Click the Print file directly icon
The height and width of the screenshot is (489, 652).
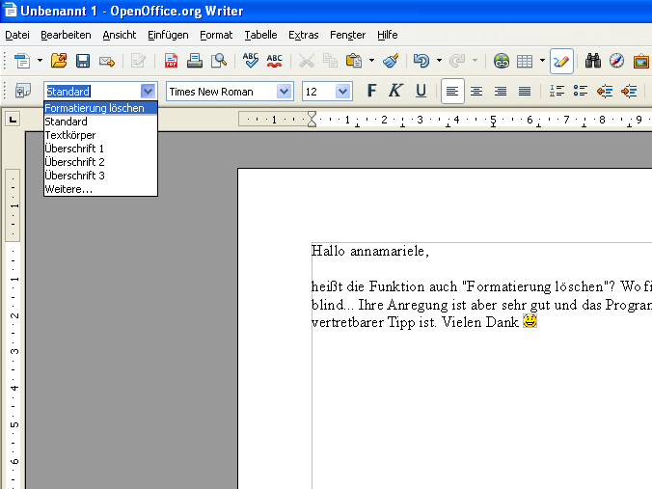195,61
